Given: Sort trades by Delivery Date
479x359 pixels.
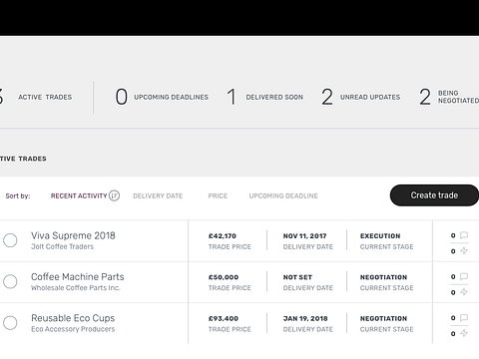Looking at the screenshot, I should (x=158, y=195).
